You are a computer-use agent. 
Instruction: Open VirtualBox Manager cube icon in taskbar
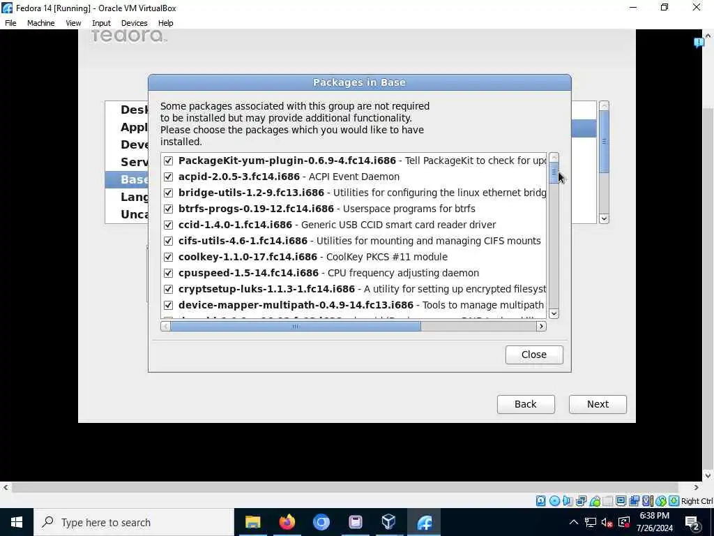(389, 522)
